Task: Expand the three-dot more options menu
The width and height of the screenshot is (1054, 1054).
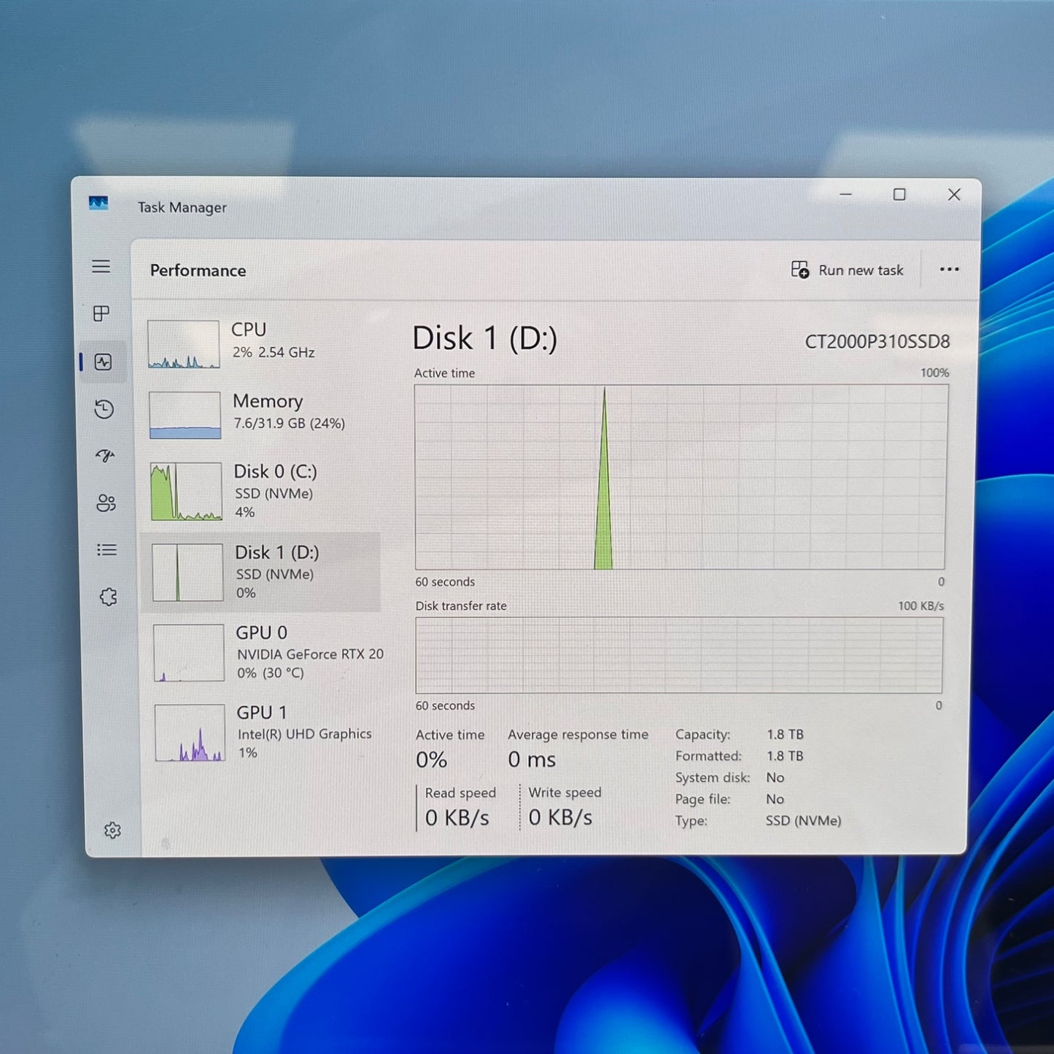Action: (x=949, y=270)
